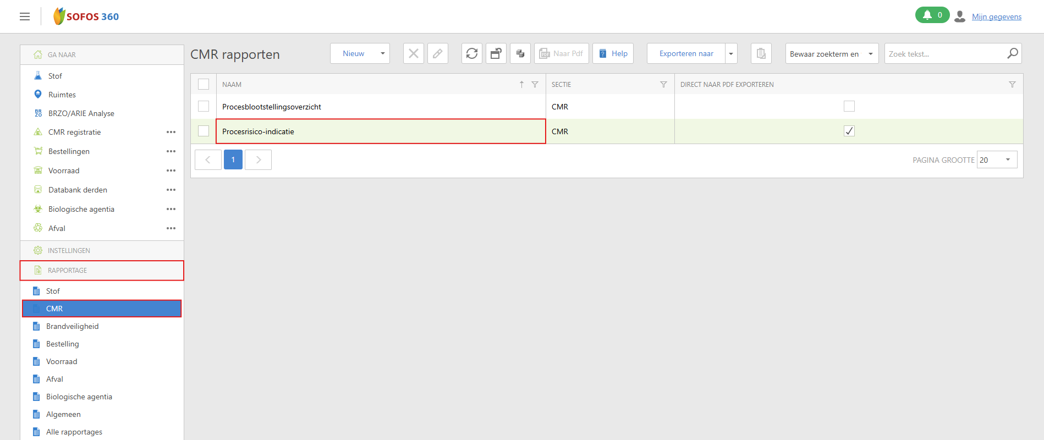This screenshot has width=1044, height=440.
Task: Open the Nieuw dropdown
Action: pos(360,53)
